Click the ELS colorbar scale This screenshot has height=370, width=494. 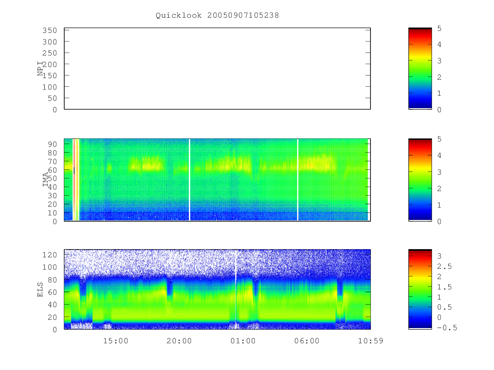pyautogui.click(x=420, y=289)
